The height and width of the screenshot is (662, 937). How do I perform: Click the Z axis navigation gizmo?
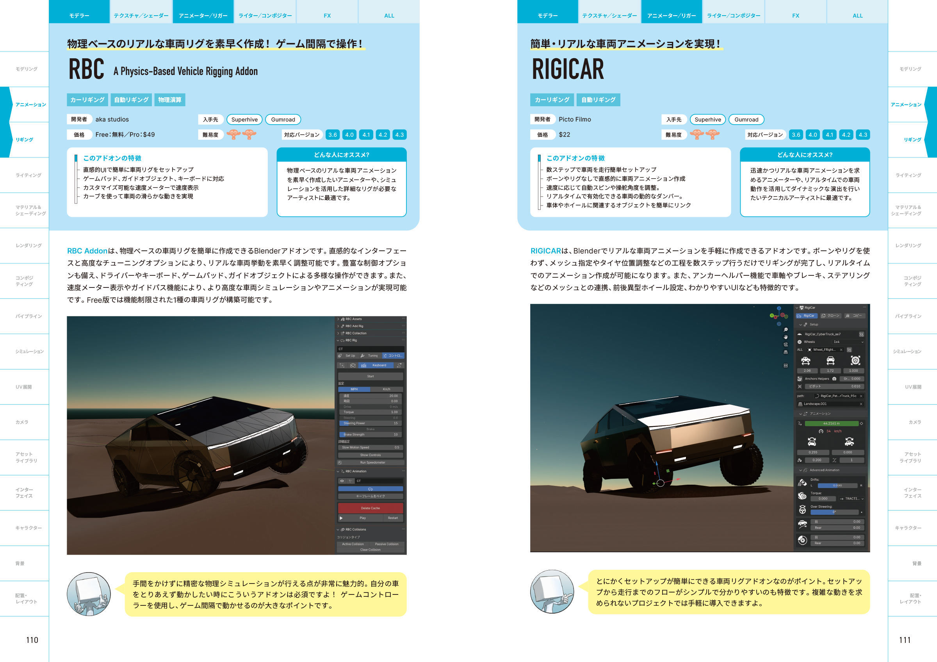pyautogui.click(x=778, y=309)
